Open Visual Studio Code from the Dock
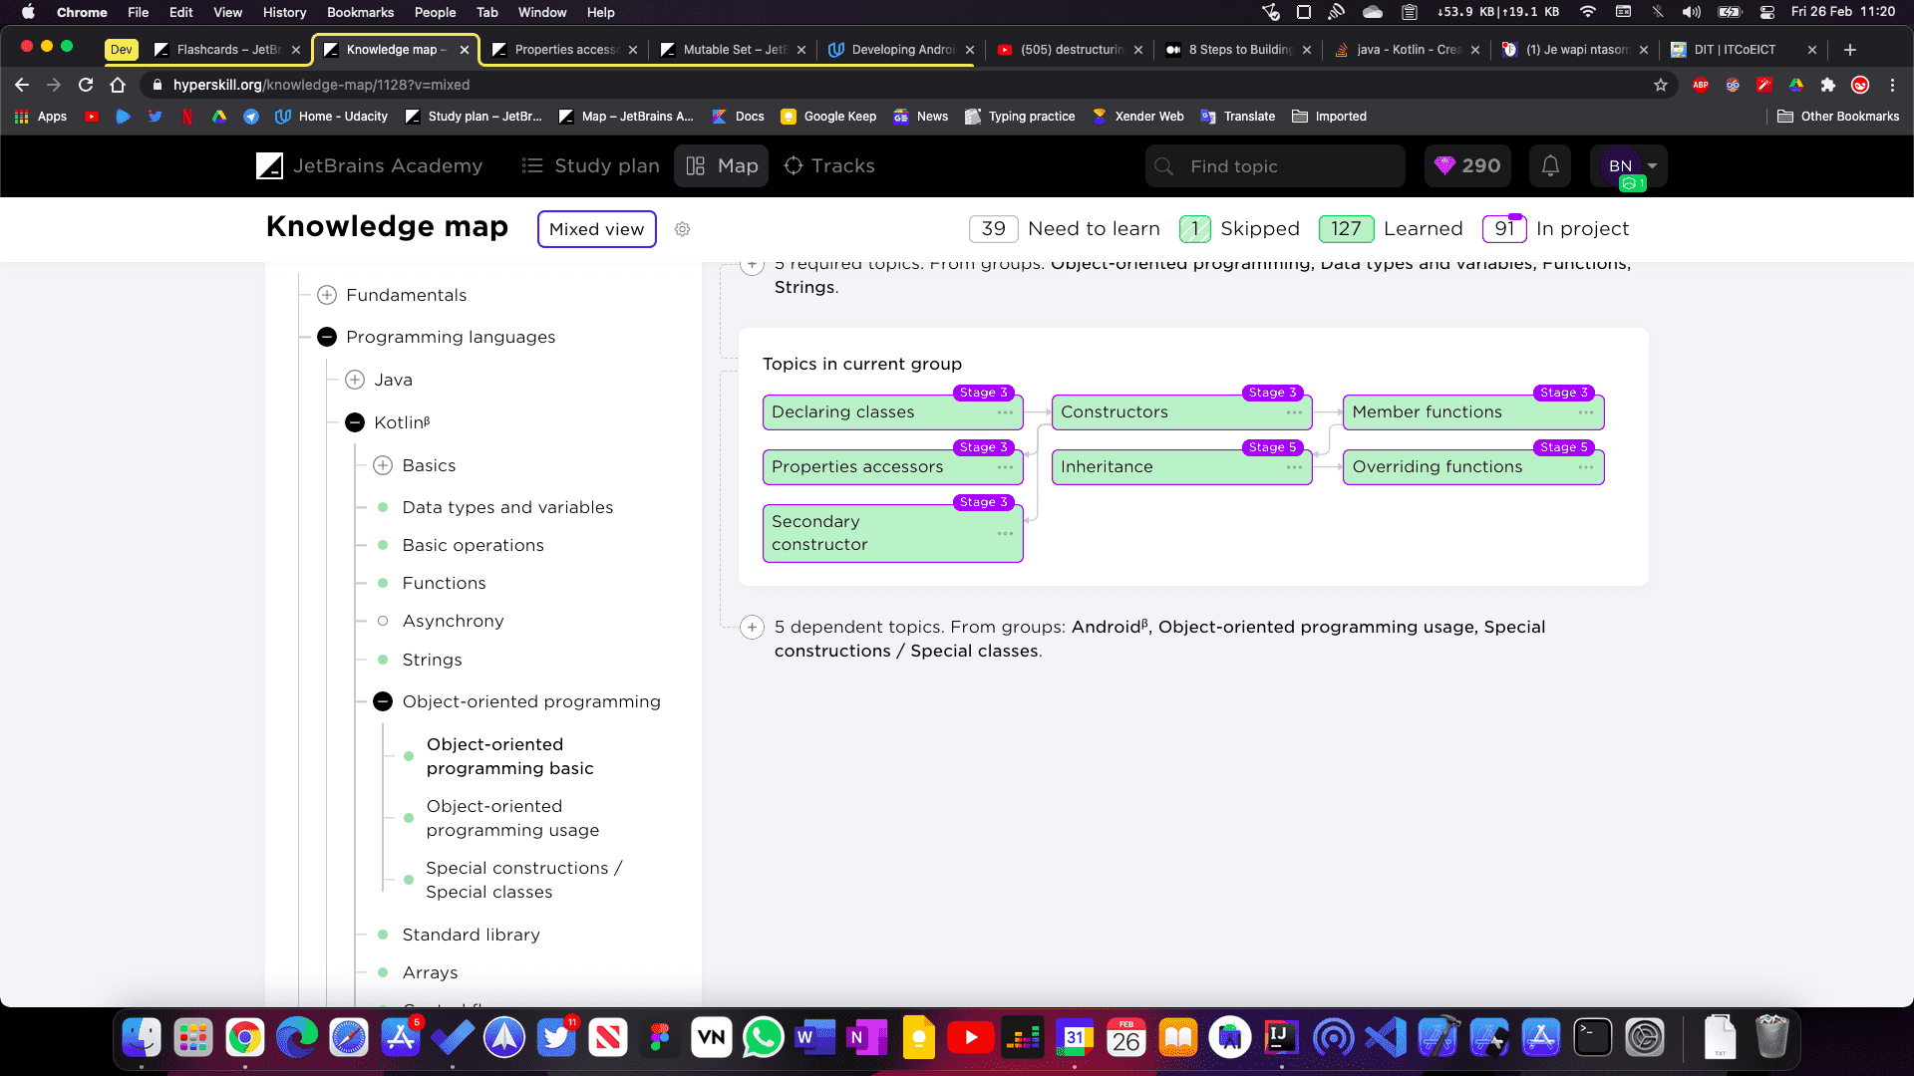 click(1386, 1038)
